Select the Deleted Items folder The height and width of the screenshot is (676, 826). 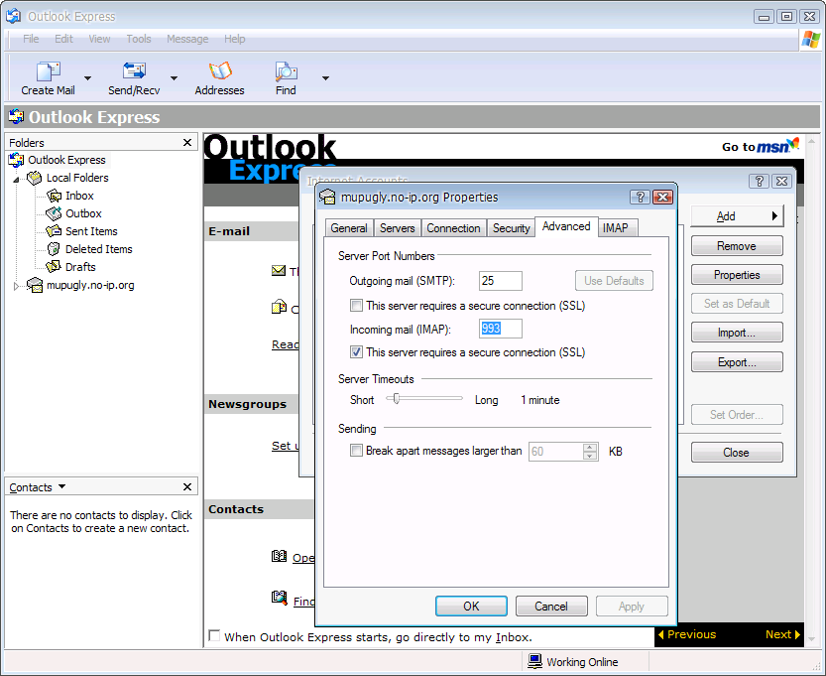[98, 249]
